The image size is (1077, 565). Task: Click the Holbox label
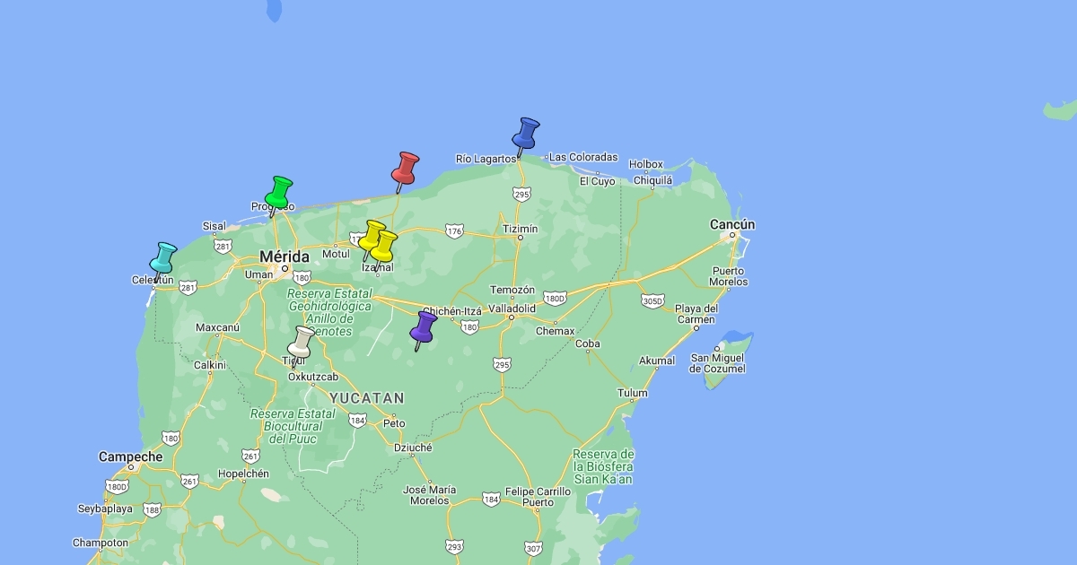click(645, 164)
